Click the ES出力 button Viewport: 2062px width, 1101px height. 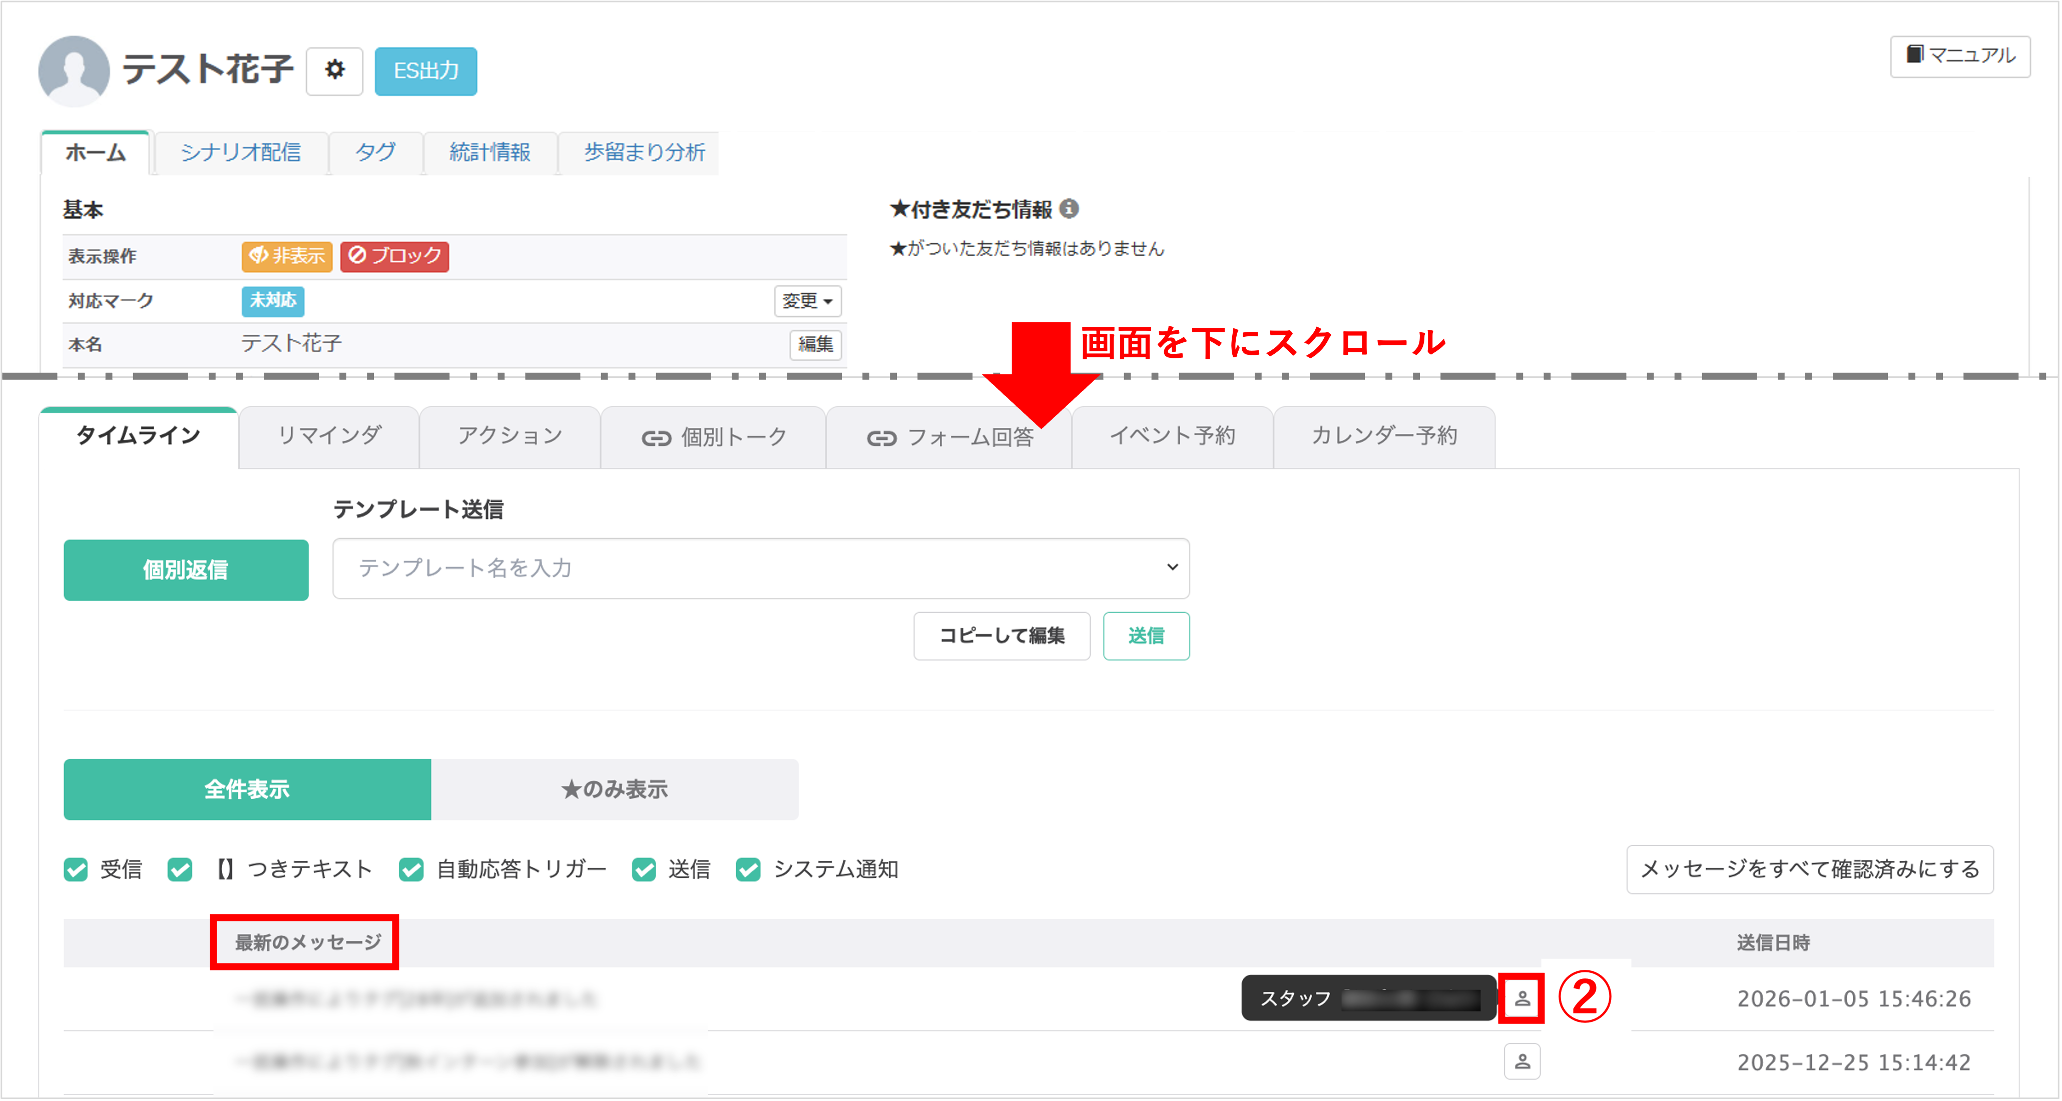coord(426,71)
